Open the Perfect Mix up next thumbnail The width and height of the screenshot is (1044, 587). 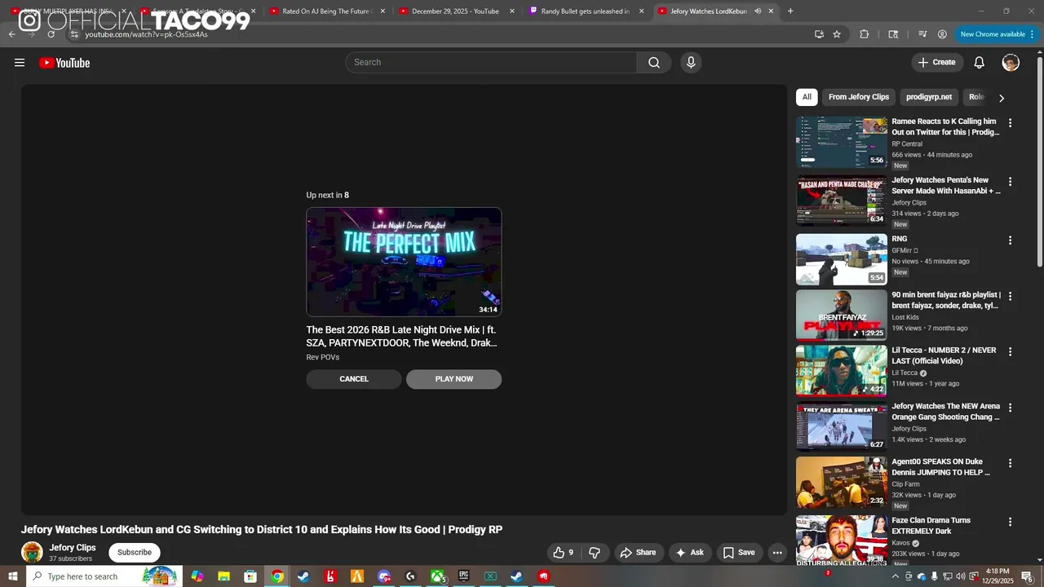tap(404, 262)
